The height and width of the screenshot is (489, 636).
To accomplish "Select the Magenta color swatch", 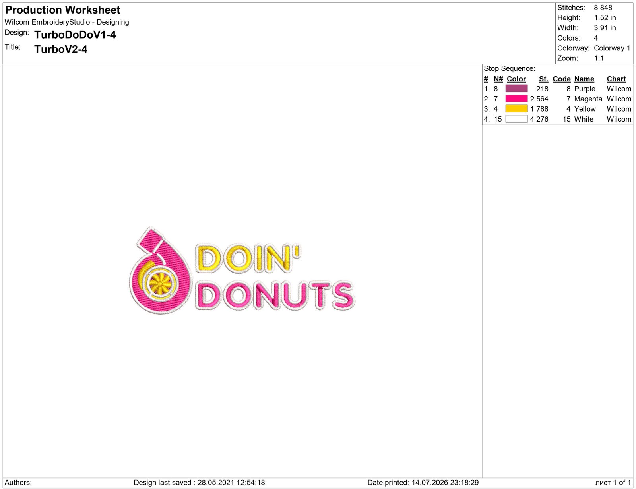I will (x=516, y=99).
